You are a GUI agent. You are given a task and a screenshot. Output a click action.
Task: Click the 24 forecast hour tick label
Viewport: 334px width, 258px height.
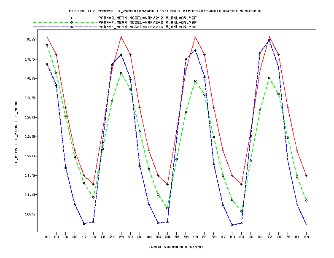[x=121, y=237]
